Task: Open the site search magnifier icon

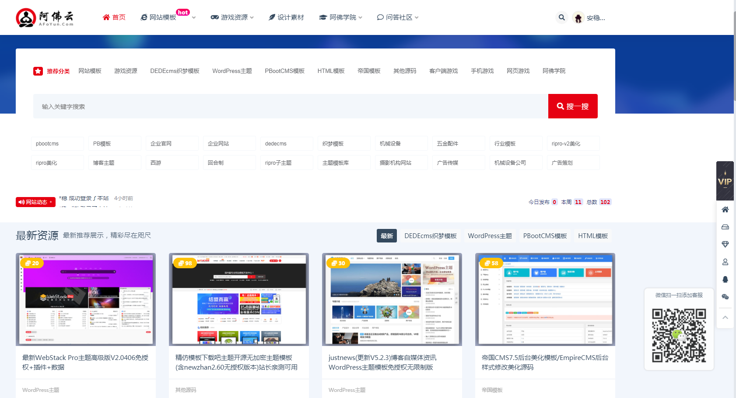Action: (562, 17)
